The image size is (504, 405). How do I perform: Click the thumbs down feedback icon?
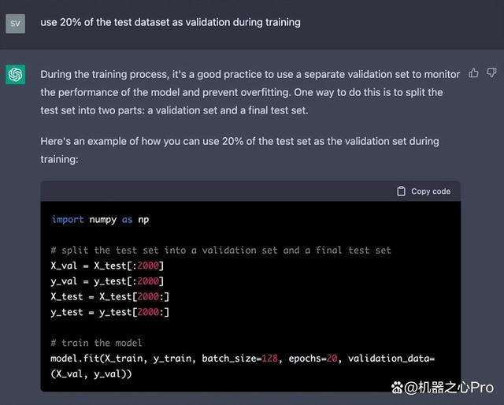(x=491, y=73)
